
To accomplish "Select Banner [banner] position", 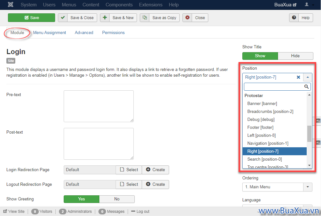I will 274,103.
